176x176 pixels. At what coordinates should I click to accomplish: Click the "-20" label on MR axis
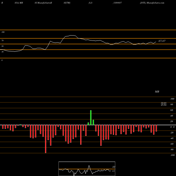pos(172,133)
